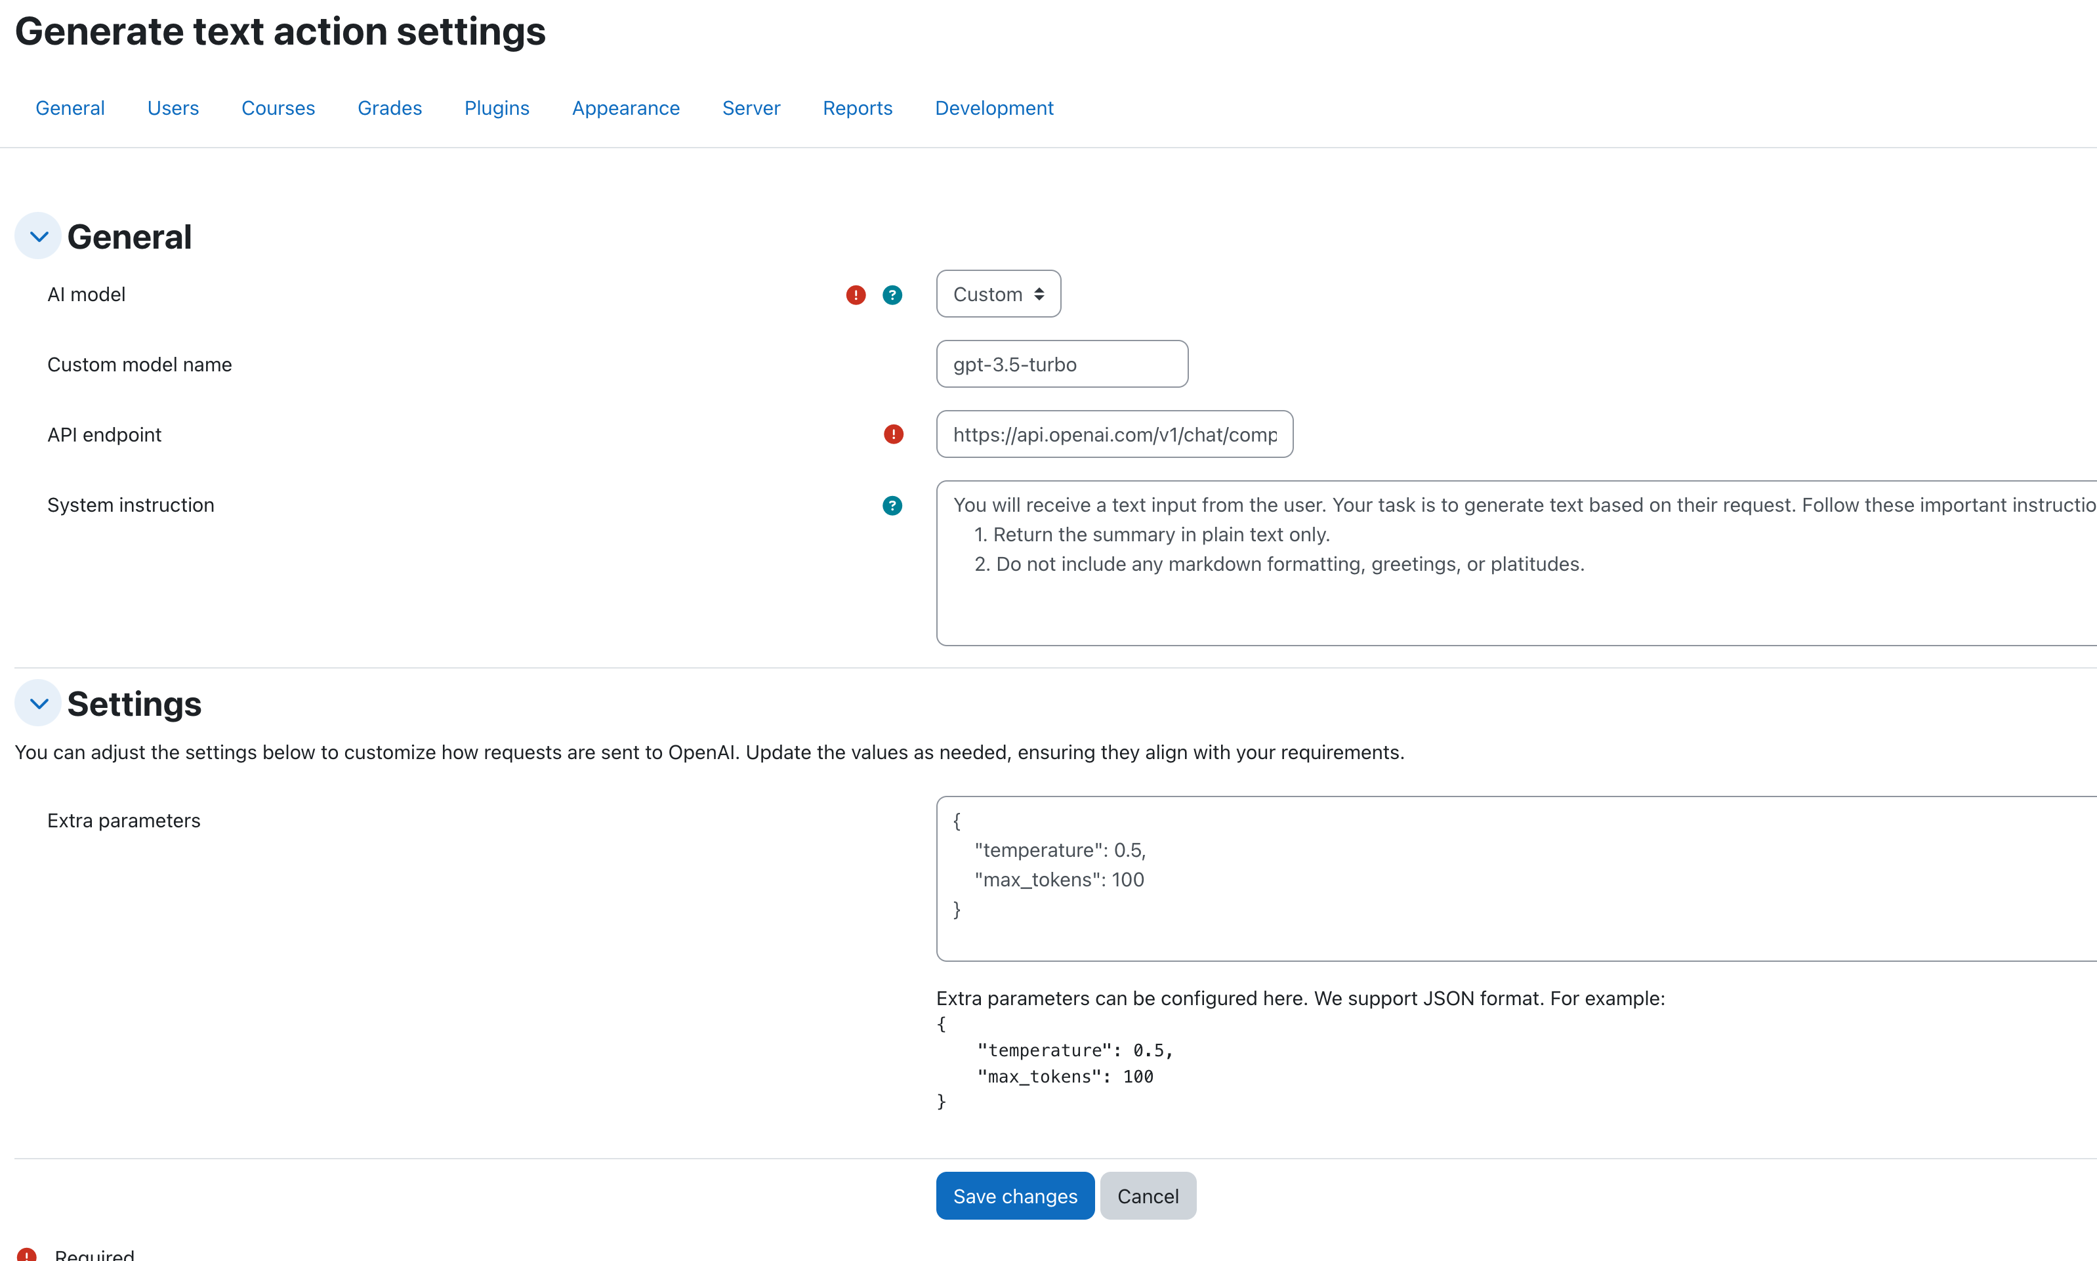The height and width of the screenshot is (1261, 2097).
Task: Click inside the Extra parameters textarea
Action: pos(1517,879)
